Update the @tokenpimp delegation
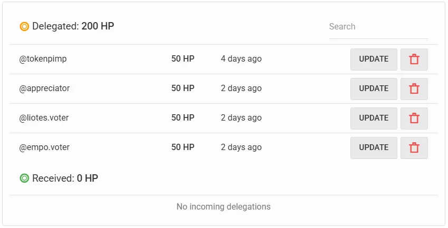The width and height of the screenshot is (448, 228). click(x=374, y=60)
